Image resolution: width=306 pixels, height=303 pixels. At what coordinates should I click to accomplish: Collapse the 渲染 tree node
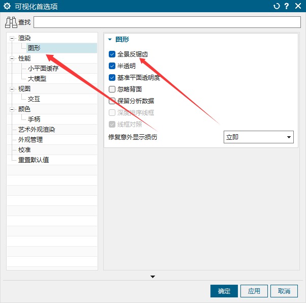pyautogui.click(x=12, y=38)
